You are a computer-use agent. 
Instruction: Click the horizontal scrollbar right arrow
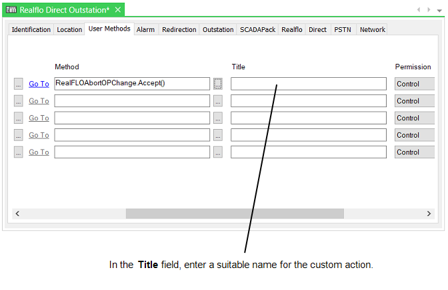[430, 214]
